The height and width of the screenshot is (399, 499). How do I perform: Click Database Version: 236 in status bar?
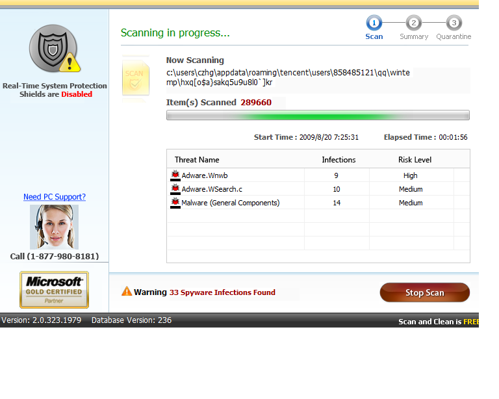tap(131, 320)
